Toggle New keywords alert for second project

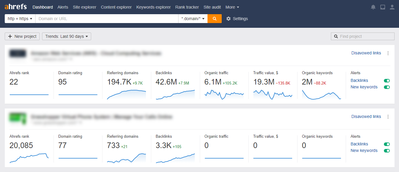tap(387, 151)
